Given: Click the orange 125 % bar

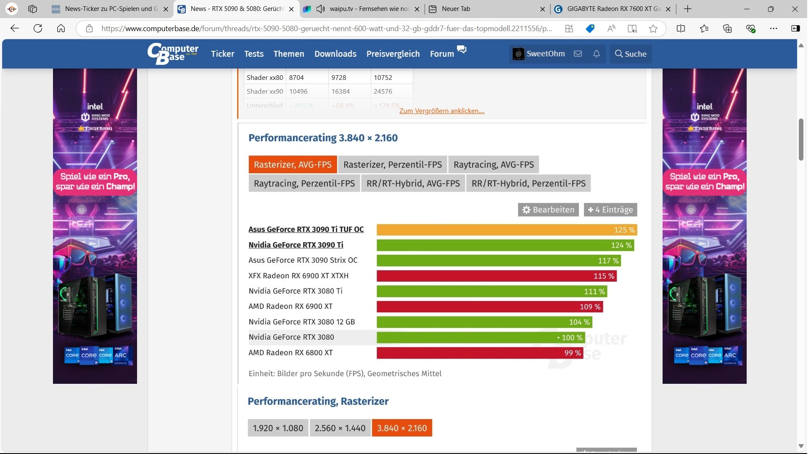Looking at the screenshot, I should (x=506, y=230).
